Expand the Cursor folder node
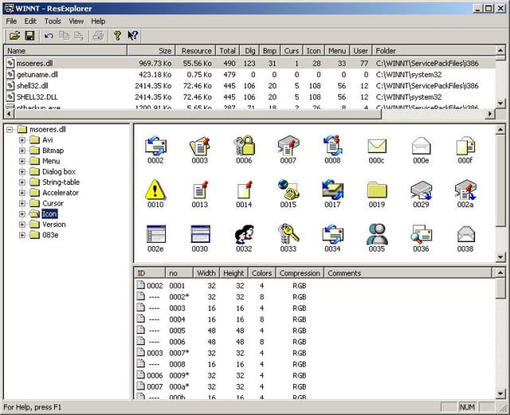 (x=22, y=203)
